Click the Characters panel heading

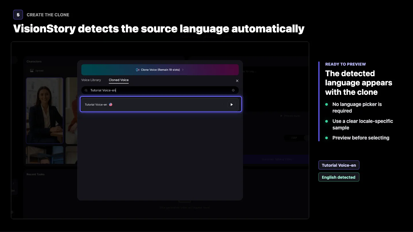[34, 62]
